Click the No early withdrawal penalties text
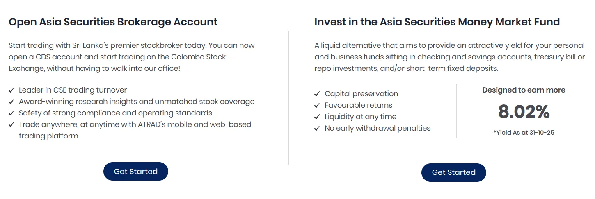The height and width of the screenshot is (199, 595). pyautogui.click(x=377, y=128)
